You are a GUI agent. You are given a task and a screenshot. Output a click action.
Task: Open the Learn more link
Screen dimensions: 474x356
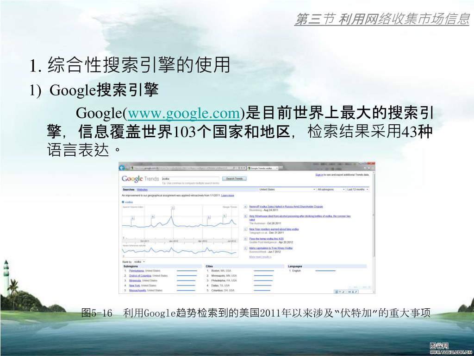(228, 196)
